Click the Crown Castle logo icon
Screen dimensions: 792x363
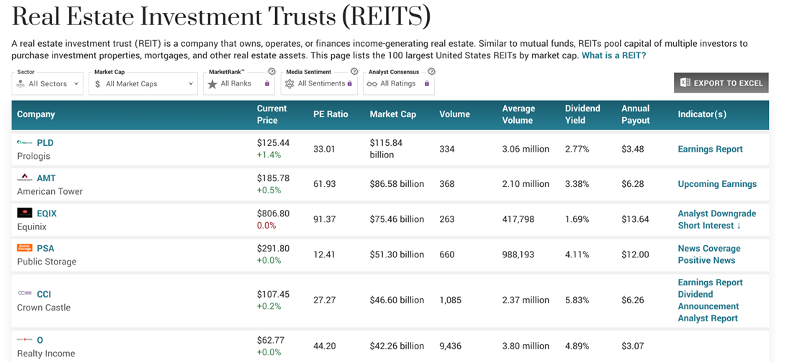pyautogui.click(x=24, y=294)
